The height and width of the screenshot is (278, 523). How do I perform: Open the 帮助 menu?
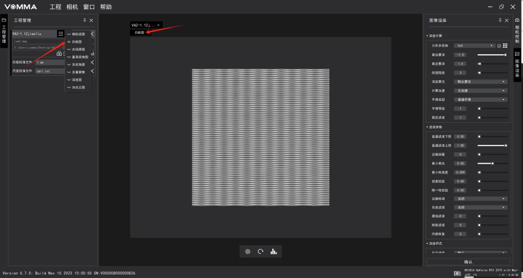click(105, 7)
